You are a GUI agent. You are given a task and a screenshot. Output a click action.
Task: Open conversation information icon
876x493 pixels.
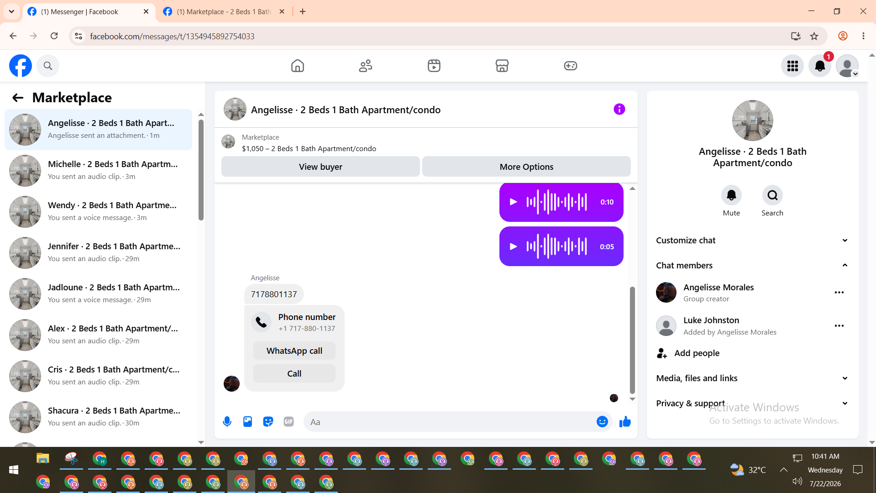(619, 109)
